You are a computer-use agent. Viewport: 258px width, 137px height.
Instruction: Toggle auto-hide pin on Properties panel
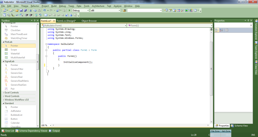tap(248, 21)
